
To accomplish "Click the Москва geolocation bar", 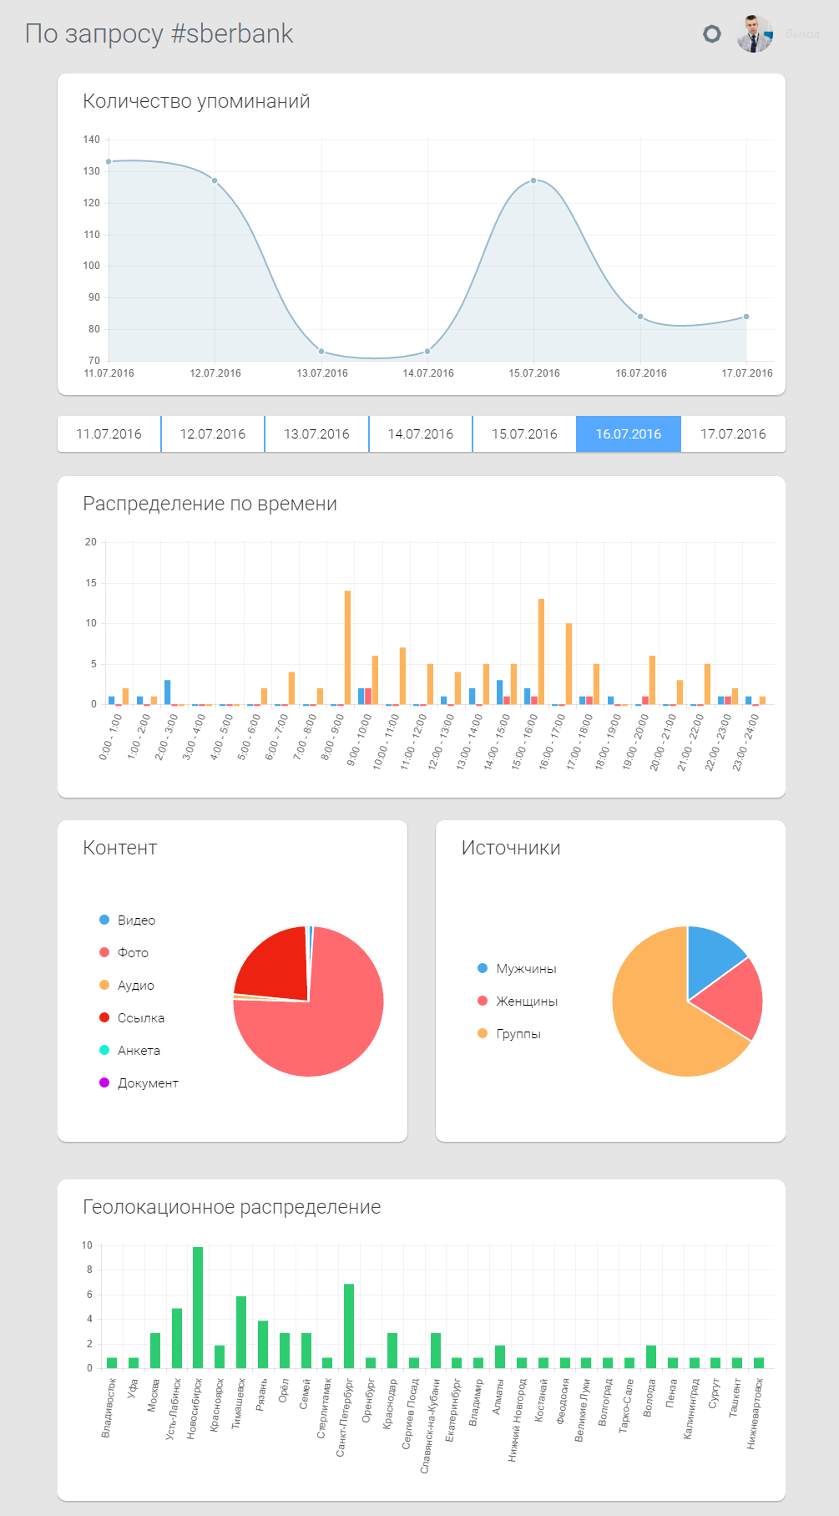I will pos(155,1351).
